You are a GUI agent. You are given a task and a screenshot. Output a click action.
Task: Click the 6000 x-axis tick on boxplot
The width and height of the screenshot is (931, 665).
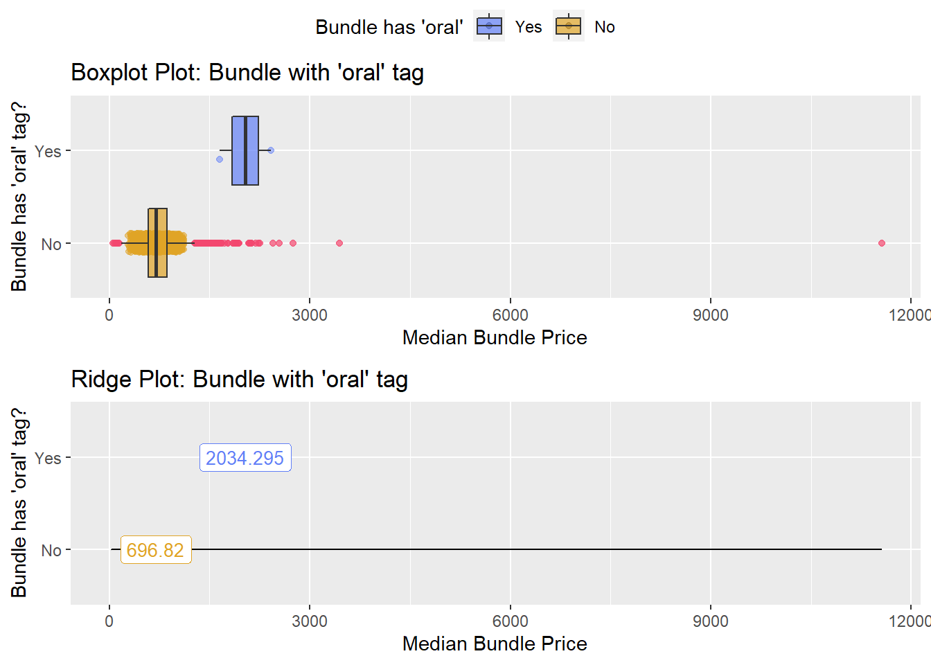[511, 315]
